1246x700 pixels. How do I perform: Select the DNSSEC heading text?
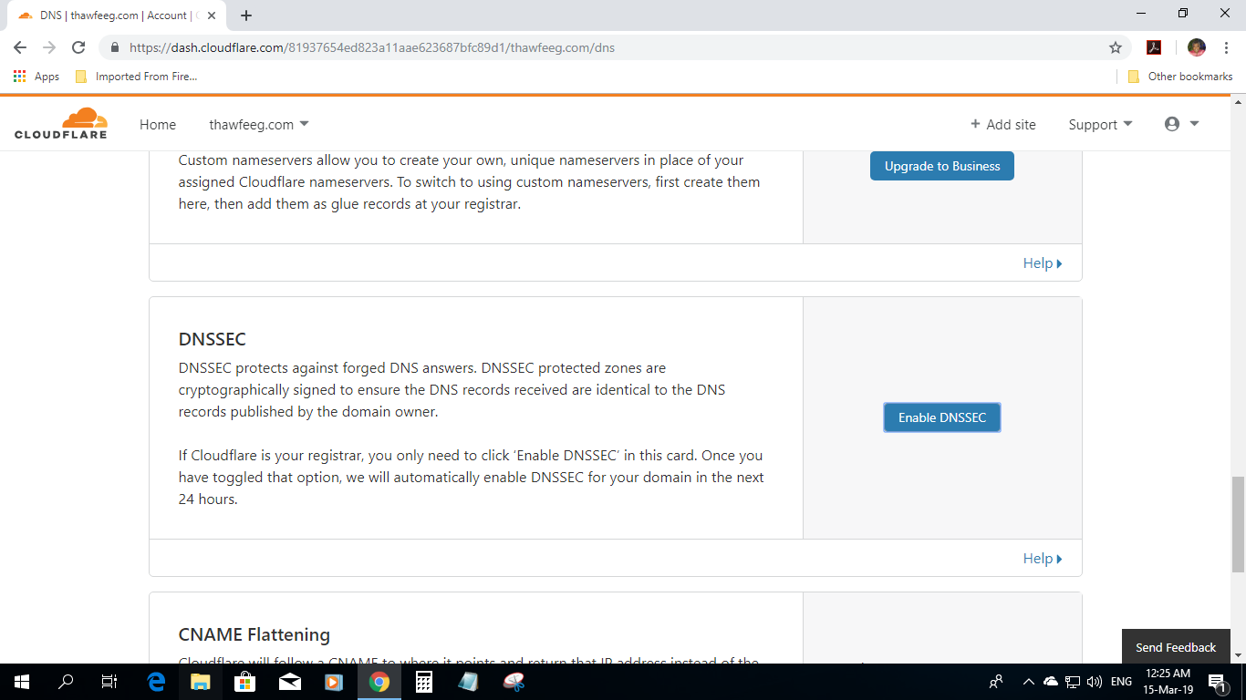(213, 339)
